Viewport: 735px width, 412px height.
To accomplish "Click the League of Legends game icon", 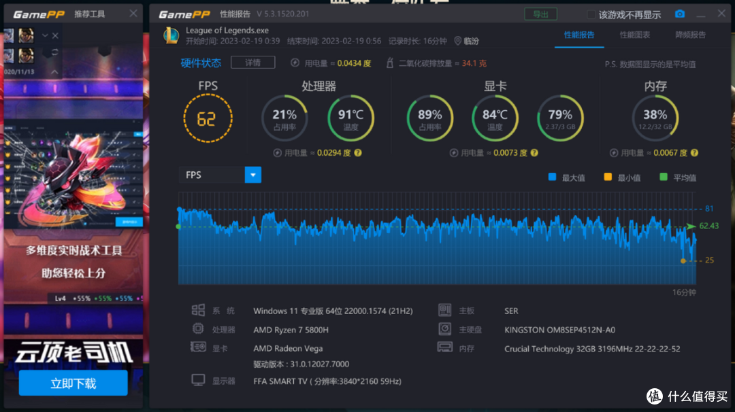I will click(171, 35).
